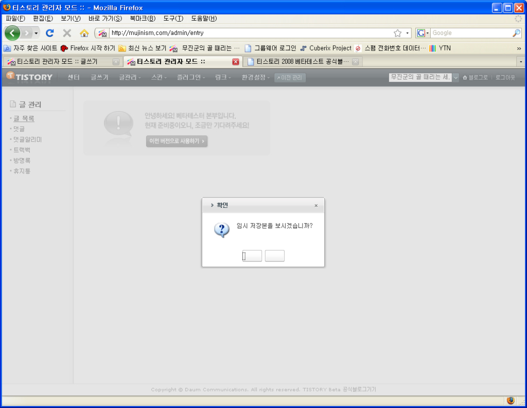
Task: Click the search magnifier icon
Action: tap(516, 33)
